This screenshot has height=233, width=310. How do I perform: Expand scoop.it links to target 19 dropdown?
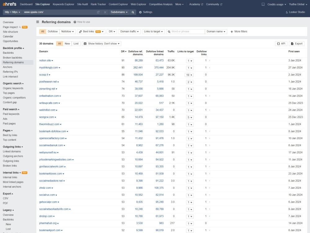pos(189,75)
